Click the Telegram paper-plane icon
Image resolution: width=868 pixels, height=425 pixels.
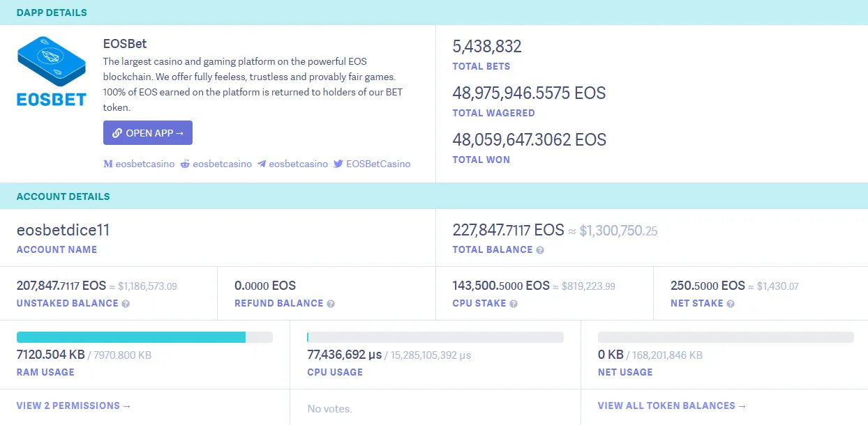[262, 164]
